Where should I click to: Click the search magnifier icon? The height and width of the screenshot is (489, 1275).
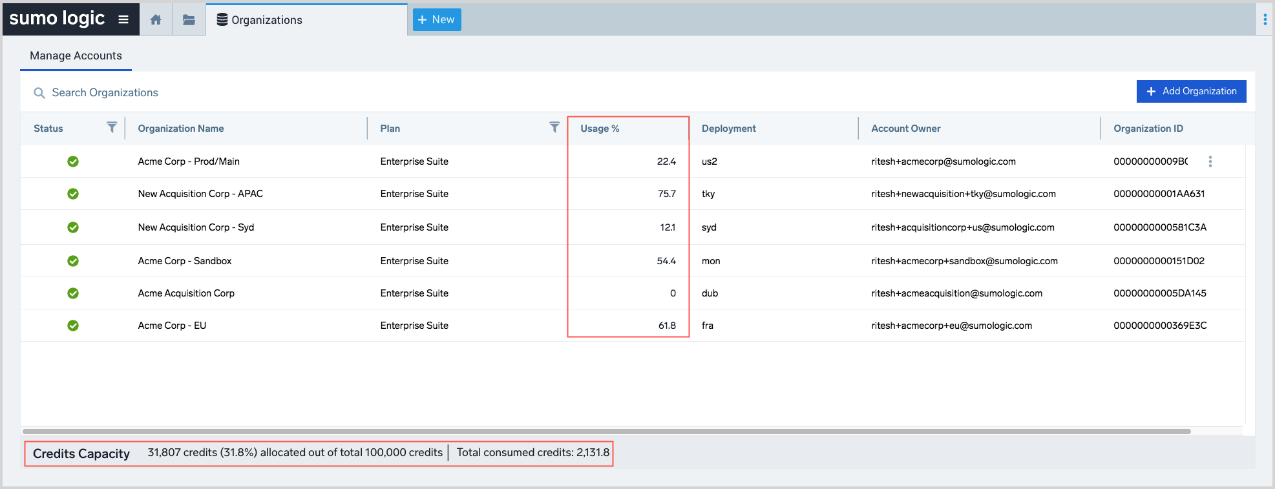click(x=39, y=93)
